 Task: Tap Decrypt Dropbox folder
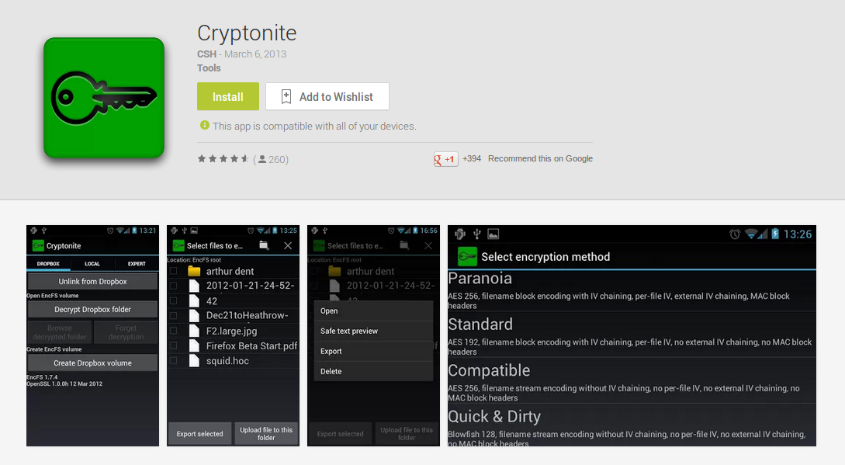(x=92, y=310)
